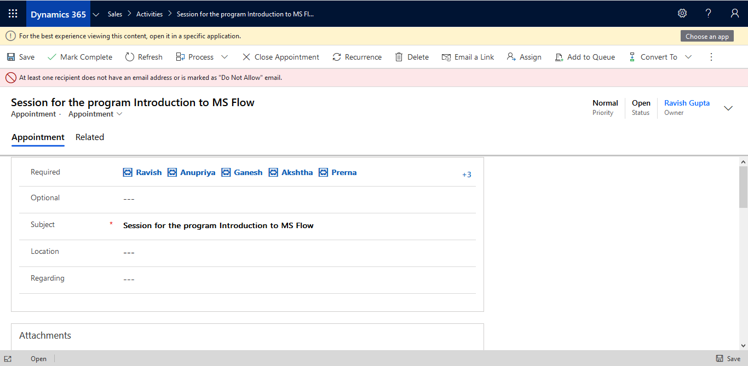Show the +3 more required attendees
The width and height of the screenshot is (748, 366).
(x=467, y=175)
